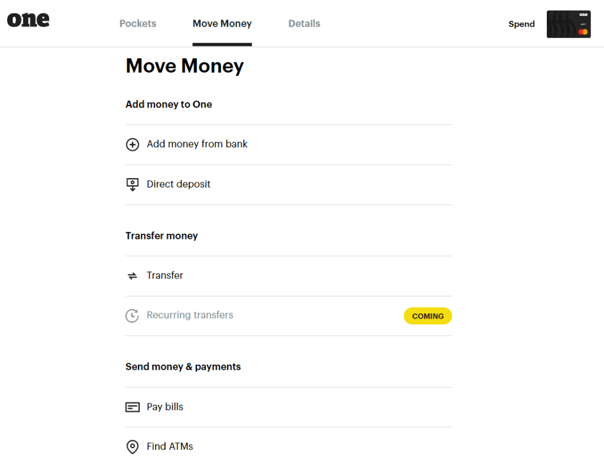This screenshot has height=463, width=604.
Task: Click the yellow COMING badge
Action: 428,316
